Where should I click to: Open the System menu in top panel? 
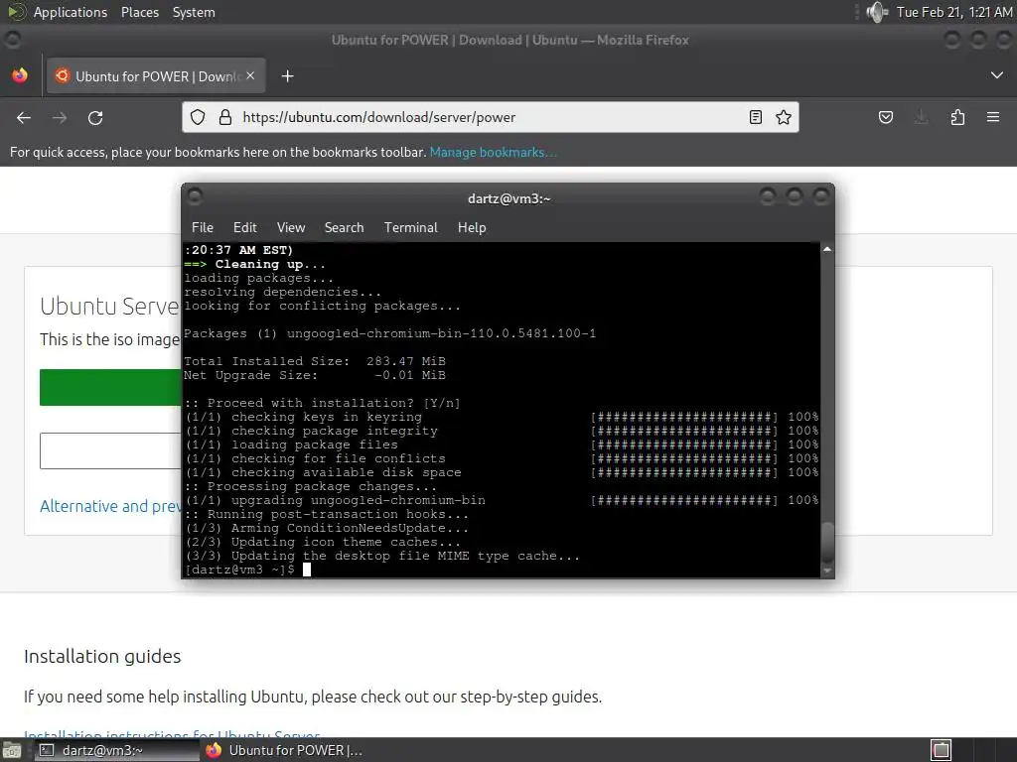click(194, 12)
